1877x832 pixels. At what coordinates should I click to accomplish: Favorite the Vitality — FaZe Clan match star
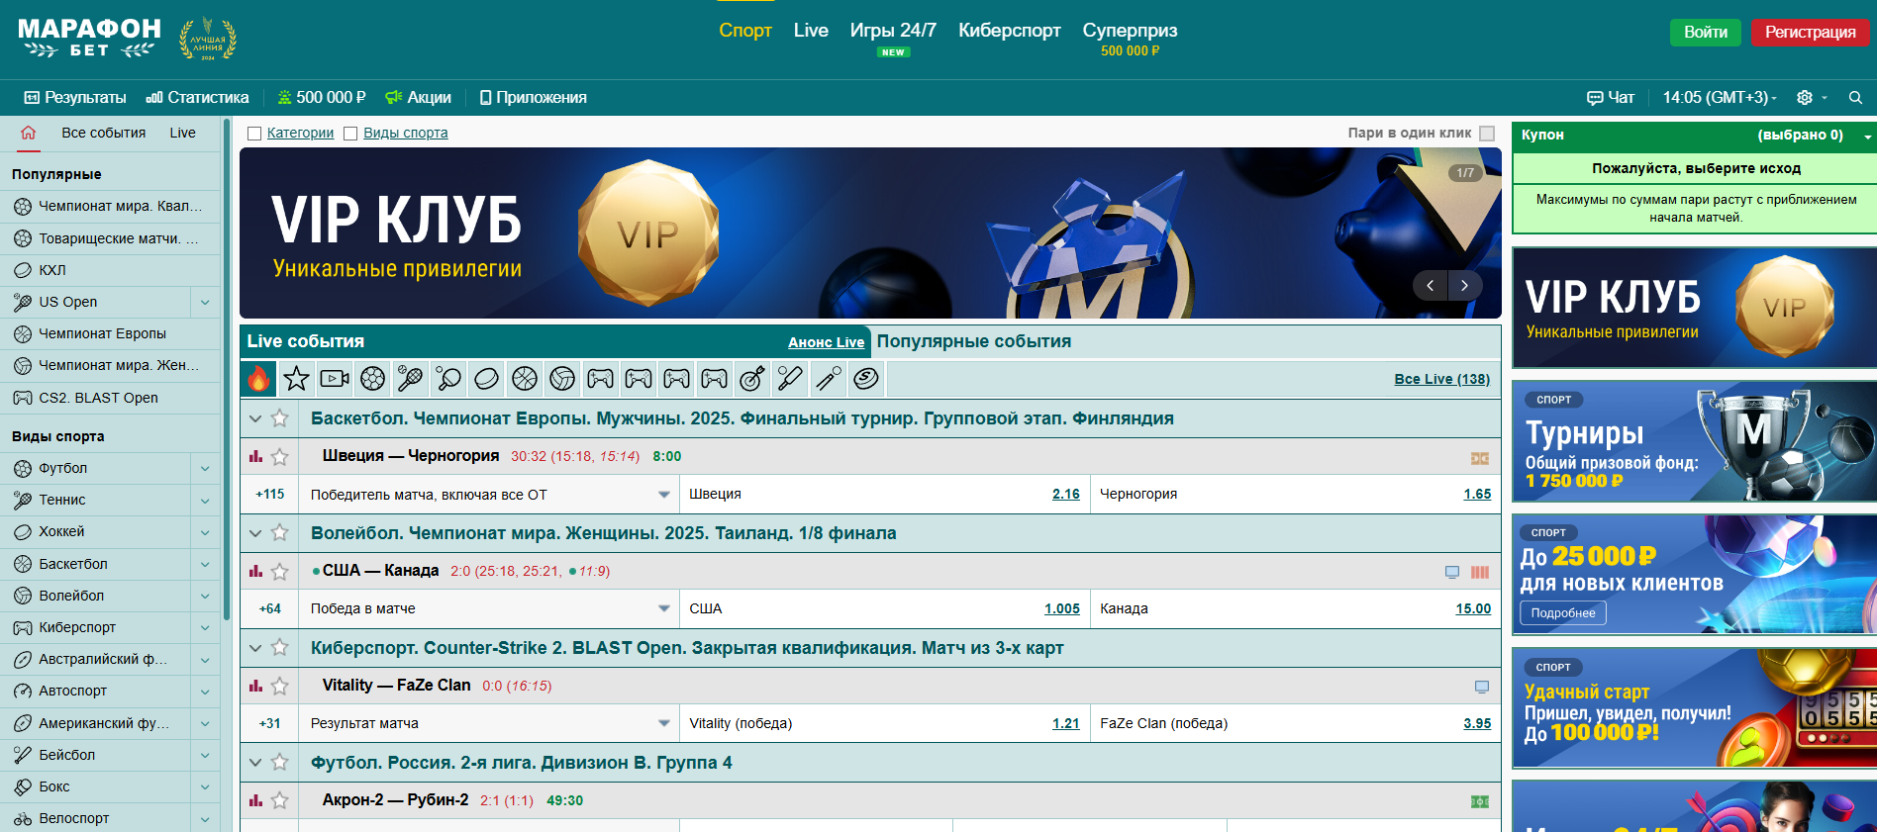pos(280,687)
